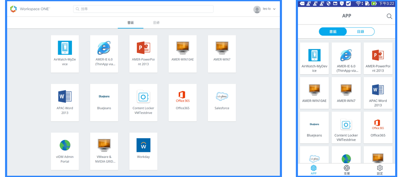Open AirWatch-MyDevice app in web portal
Viewport: 404px width, 177px height.
tap(65, 54)
